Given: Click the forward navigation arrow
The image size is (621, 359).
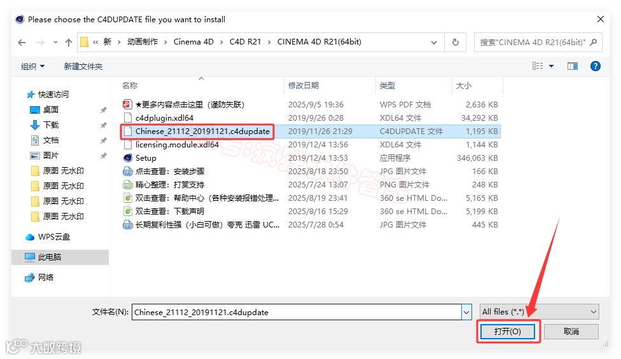Looking at the screenshot, I should click(40, 43).
